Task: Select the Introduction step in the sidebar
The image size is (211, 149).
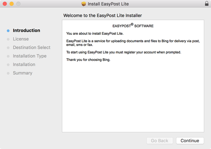Action: 27,30
